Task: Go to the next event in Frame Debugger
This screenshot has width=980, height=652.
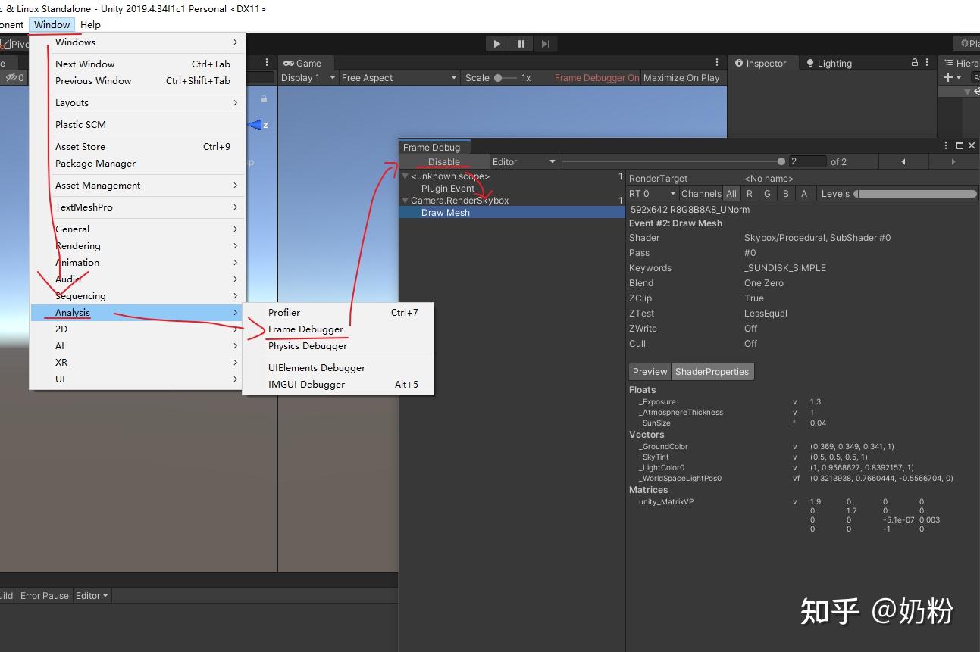Action: (x=953, y=161)
